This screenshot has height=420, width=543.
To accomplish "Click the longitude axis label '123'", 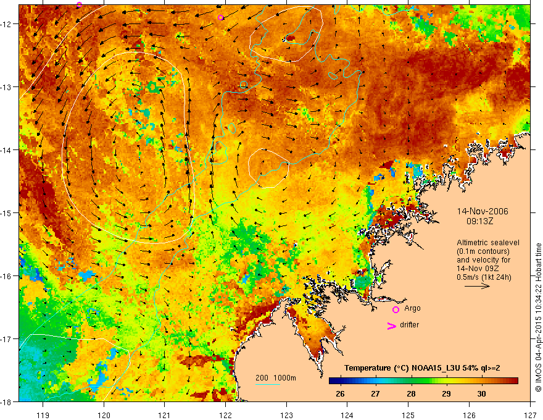I will point(286,415).
